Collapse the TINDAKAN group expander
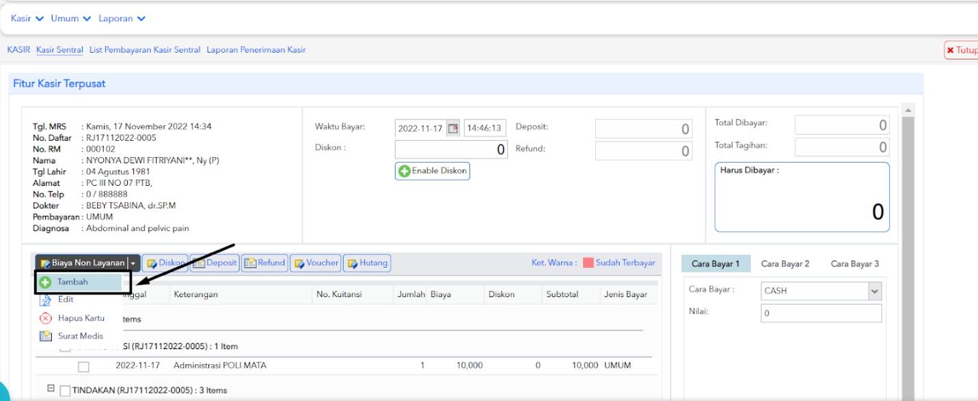 pyautogui.click(x=51, y=389)
